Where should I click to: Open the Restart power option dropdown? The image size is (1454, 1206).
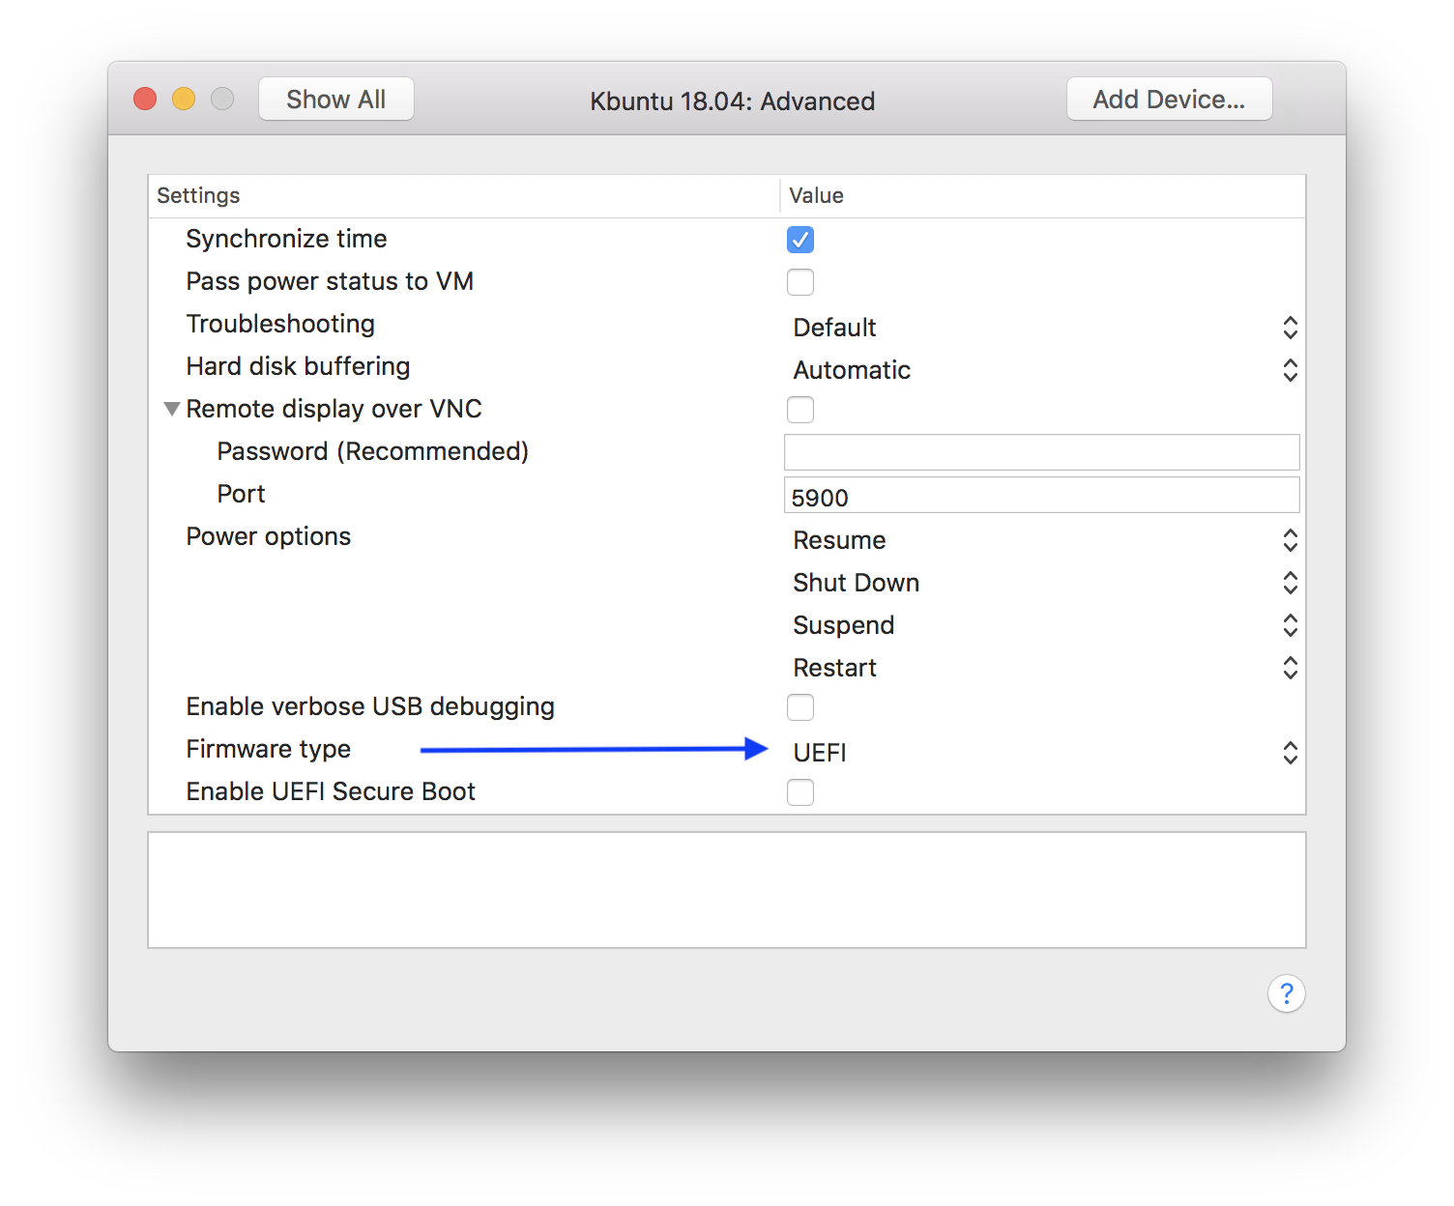1044,668
